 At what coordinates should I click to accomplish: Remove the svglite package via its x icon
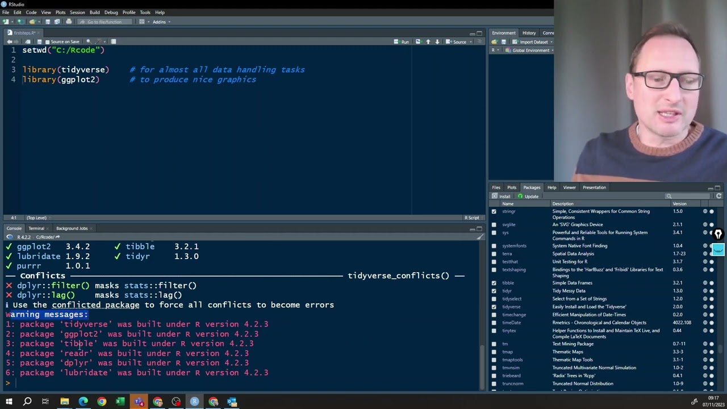click(x=712, y=224)
